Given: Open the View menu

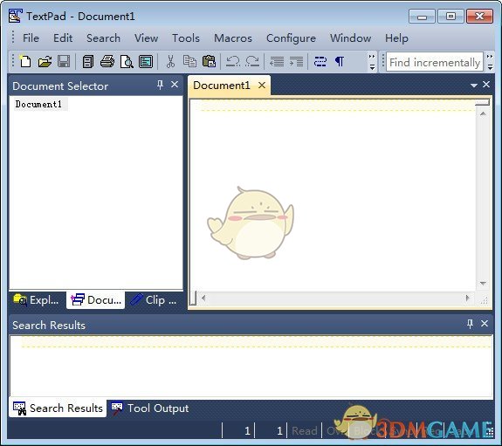Looking at the screenshot, I should (146, 38).
